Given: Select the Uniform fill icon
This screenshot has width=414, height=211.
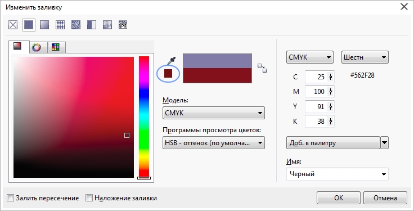Looking at the screenshot, I should point(29,25).
